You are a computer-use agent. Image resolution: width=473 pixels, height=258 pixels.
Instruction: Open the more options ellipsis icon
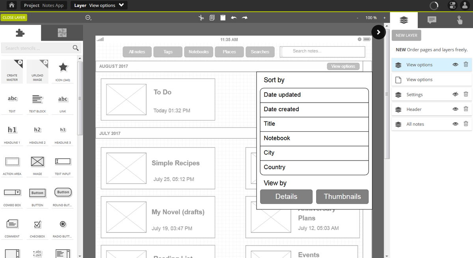click(x=88, y=18)
